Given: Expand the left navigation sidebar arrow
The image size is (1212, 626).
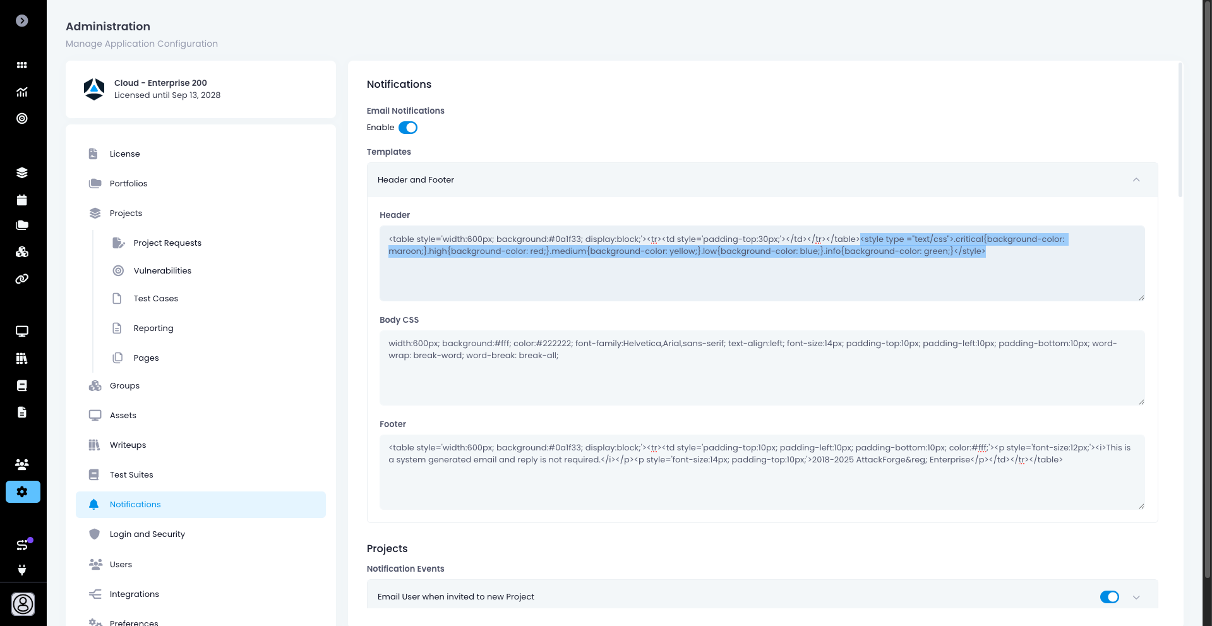Looking at the screenshot, I should pos(22,21).
